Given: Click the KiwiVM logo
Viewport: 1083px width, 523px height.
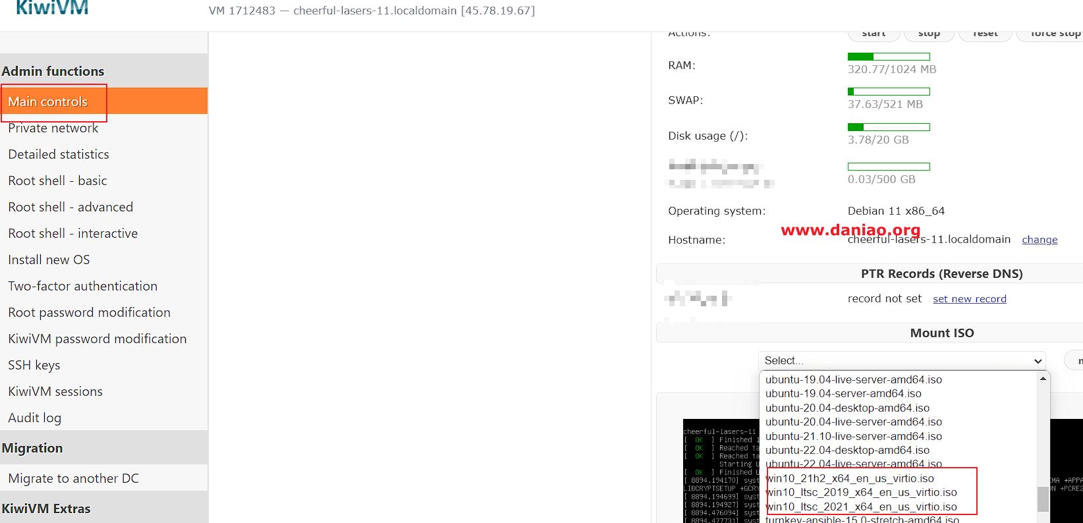Looking at the screenshot, I should point(52,8).
